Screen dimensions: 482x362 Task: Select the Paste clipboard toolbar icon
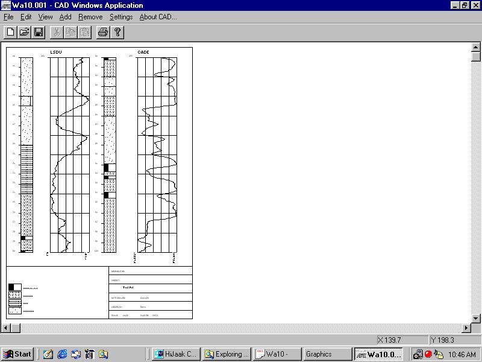pyautogui.click(x=85, y=32)
